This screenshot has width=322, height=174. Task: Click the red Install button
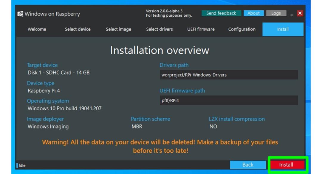tap(287, 165)
